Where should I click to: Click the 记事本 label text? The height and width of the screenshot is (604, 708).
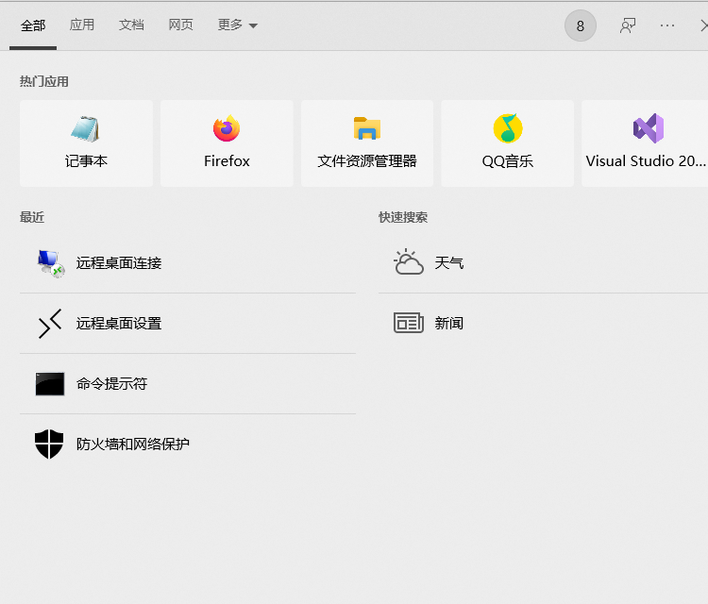tap(86, 161)
